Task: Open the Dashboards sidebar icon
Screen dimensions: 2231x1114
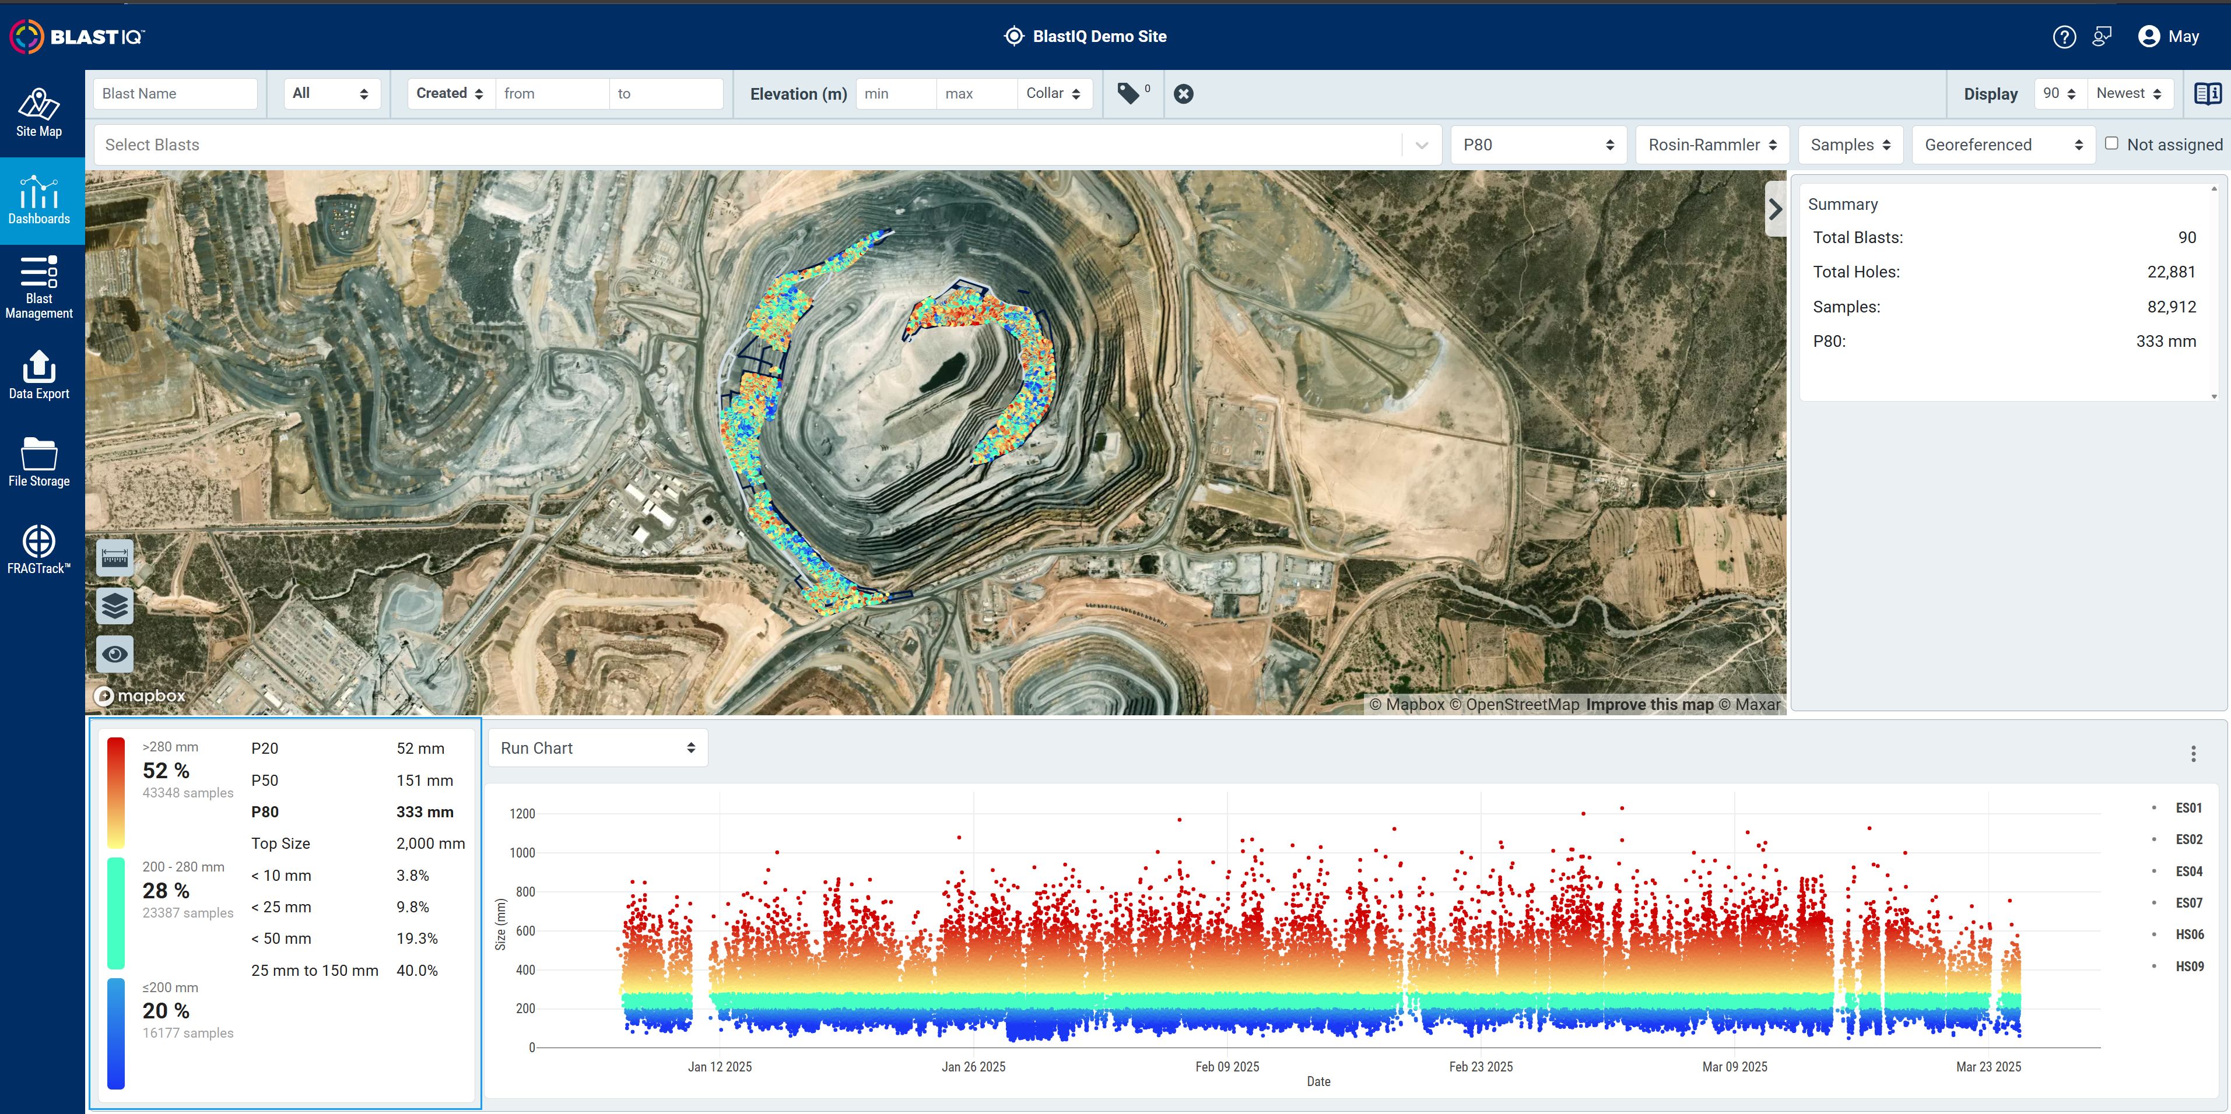Action: click(39, 201)
